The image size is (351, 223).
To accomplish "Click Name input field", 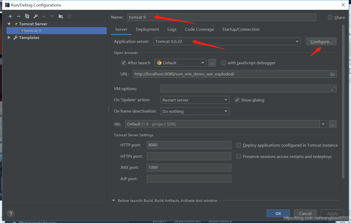I will [222, 17].
